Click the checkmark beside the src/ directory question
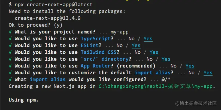Viewport: 221px width, 110px height. pos(10,59)
